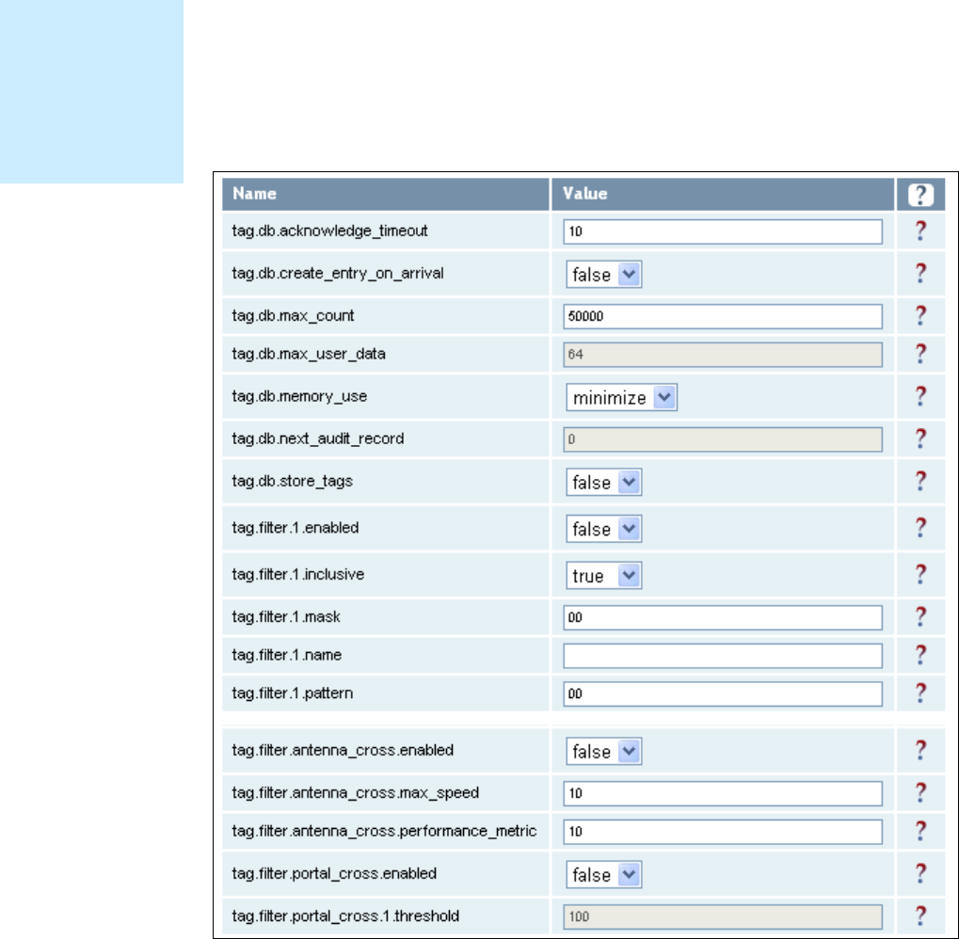Viewport: 959px width, 939px height.
Task: Select the tag.filter.1.enabled label
Action: [296, 528]
